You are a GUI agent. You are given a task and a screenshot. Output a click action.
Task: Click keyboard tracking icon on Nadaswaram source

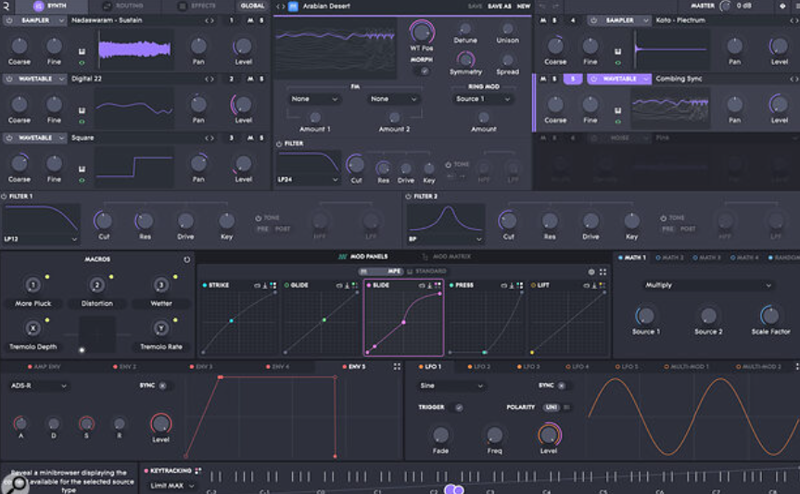[82, 52]
